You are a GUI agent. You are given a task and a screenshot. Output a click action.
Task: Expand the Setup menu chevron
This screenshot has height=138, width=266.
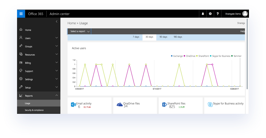(57, 87)
